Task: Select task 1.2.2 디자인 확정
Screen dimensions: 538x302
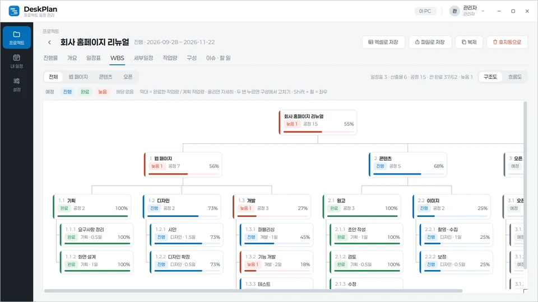Action: click(x=186, y=262)
